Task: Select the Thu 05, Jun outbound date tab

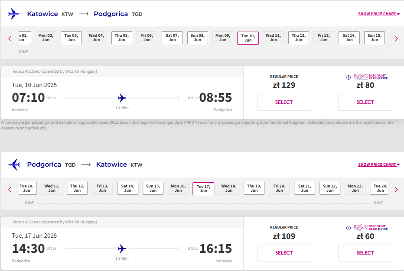Action: 122,38
